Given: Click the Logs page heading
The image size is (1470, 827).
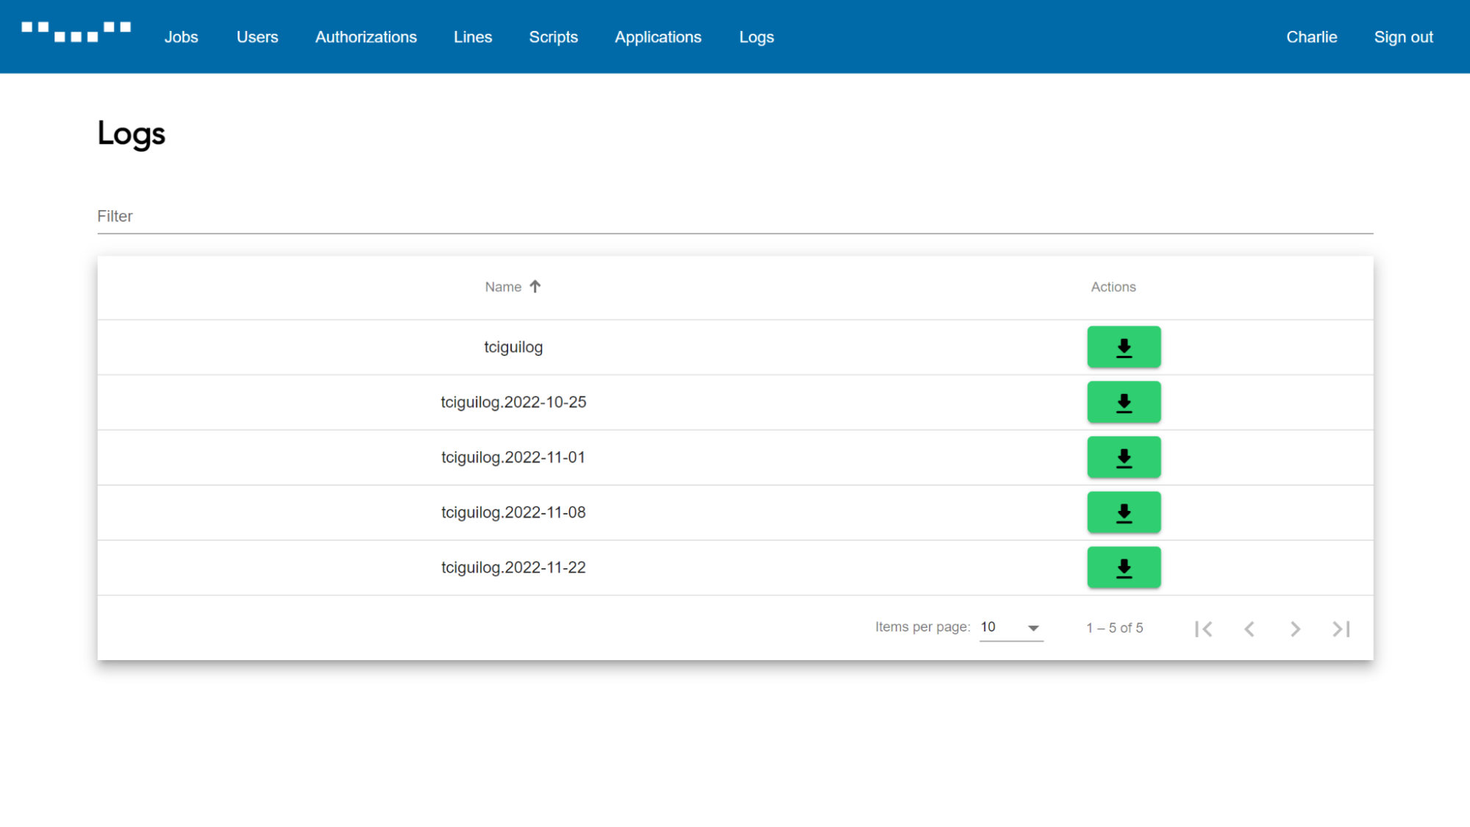Looking at the screenshot, I should [132, 135].
